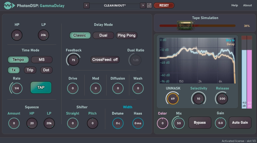Click the Squeeze HP knob showing 20

(32, 123)
